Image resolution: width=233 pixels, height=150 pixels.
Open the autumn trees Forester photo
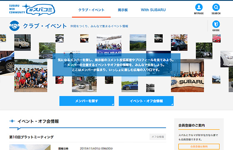click(x=179, y=42)
